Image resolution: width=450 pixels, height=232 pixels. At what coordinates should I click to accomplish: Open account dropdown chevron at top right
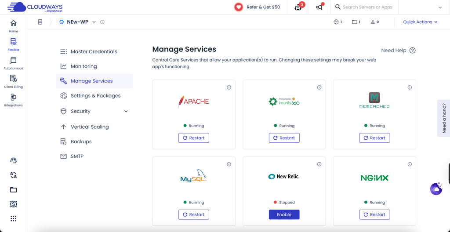[x=440, y=7]
